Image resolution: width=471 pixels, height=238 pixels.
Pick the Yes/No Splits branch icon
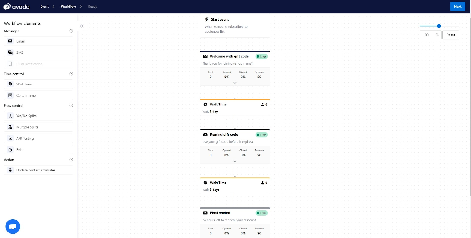coord(10,116)
